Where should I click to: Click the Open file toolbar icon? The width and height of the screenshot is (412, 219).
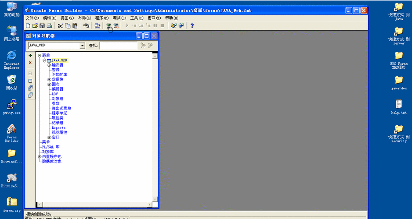coord(35,26)
